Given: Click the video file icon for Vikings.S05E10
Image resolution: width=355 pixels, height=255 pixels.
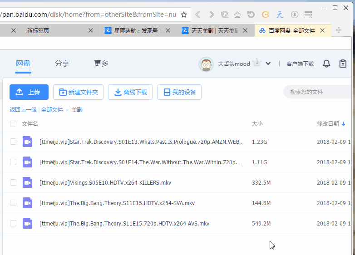Looking at the screenshot, I should point(27,182).
